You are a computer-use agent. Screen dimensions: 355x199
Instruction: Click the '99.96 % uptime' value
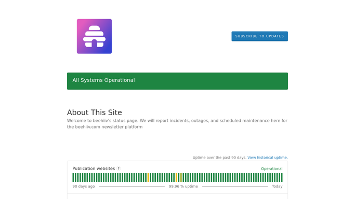[183, 187]
